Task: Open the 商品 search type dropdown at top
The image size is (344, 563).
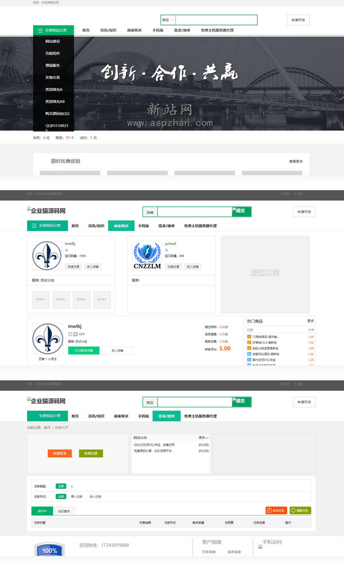Action: click(168, 20)
